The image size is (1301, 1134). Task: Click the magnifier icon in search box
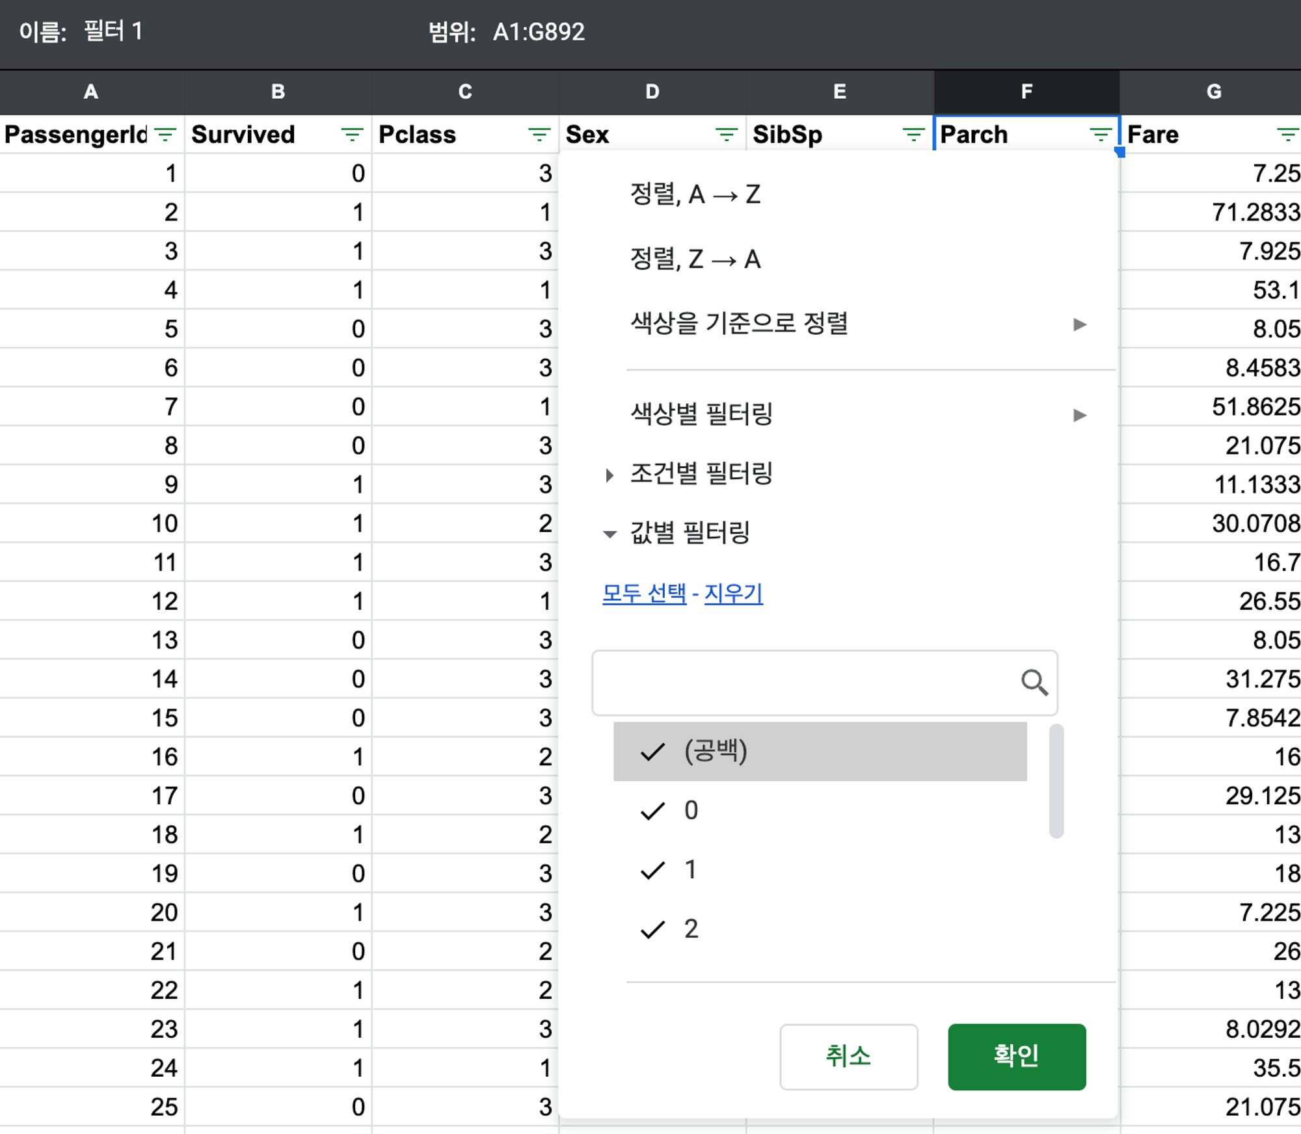pos(1034,683)
